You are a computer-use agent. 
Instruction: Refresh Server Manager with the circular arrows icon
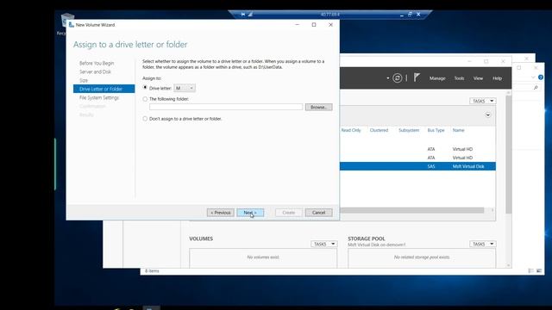pos(397,78)
